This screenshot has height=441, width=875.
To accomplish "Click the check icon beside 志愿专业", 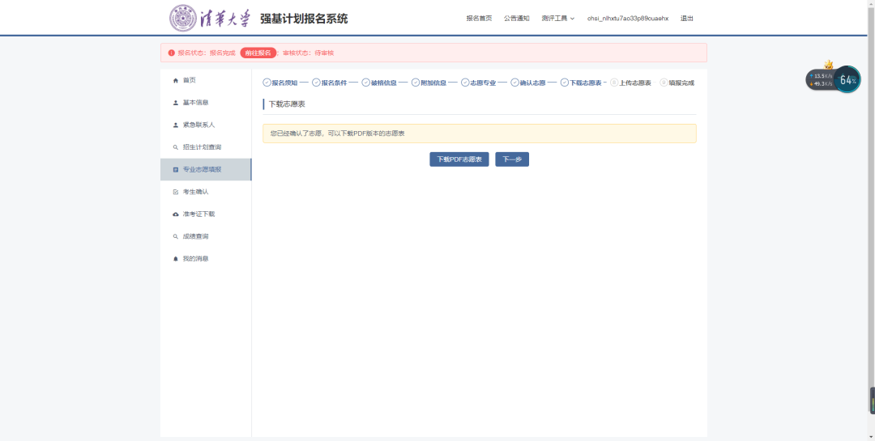I will (465, 83).
